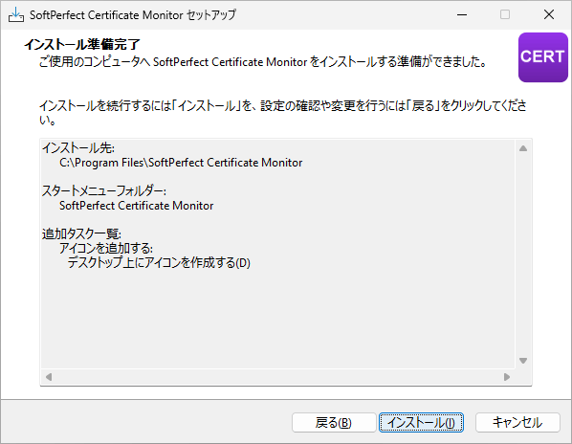Click the scroll right arrow in summary box
The width and height of the screenshot is (572, 444).
pos(507,377)
